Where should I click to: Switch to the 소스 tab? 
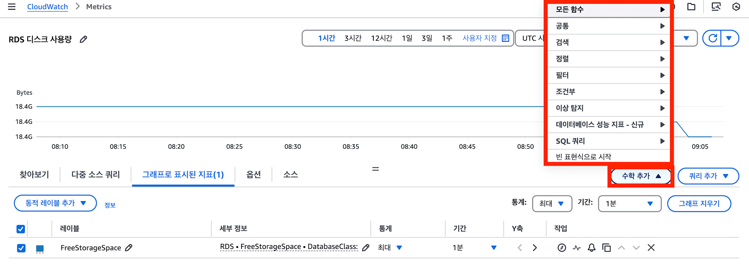291,175
